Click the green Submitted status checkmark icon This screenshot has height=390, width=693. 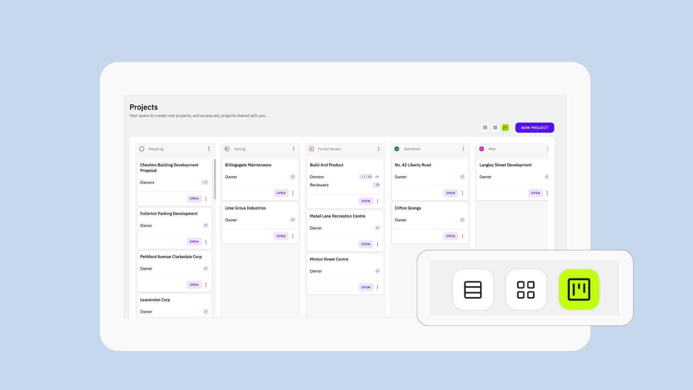point(397,149)
